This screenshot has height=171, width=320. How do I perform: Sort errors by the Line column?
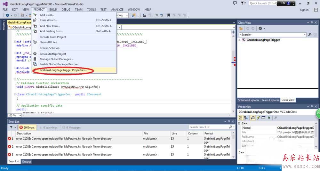(178, 134)
